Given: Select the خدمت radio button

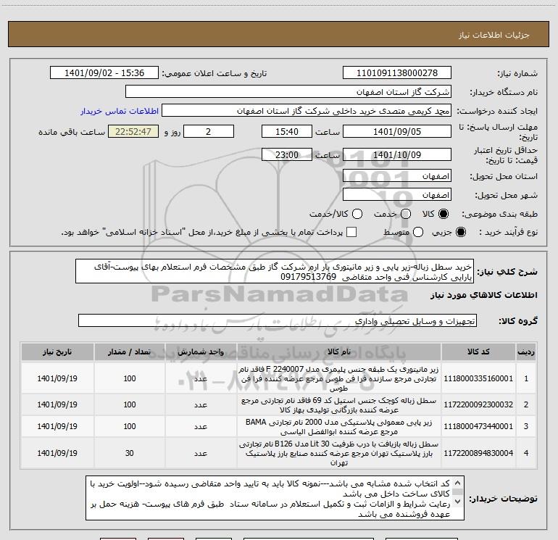Looking at the screenshot, I should 406,214.
